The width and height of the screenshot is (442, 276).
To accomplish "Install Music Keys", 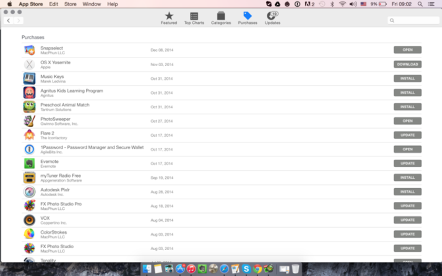I will [407, 78].
